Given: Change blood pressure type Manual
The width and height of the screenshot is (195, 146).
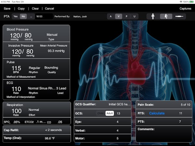Looking at the screenshot, I should coord(52,35).
